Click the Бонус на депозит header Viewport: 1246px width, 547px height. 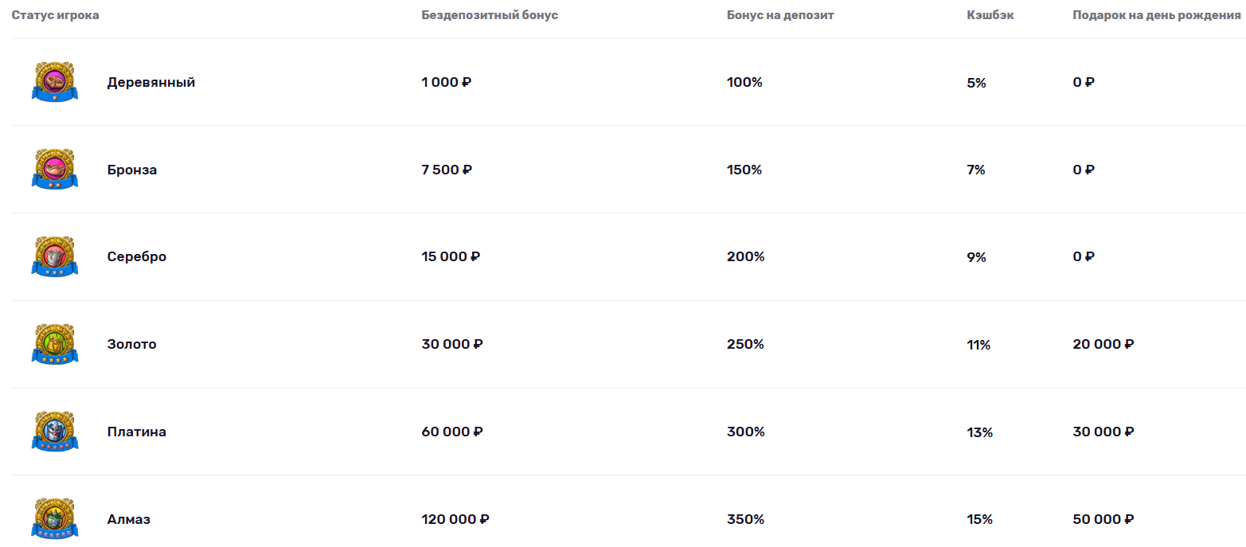click(780, 15)
